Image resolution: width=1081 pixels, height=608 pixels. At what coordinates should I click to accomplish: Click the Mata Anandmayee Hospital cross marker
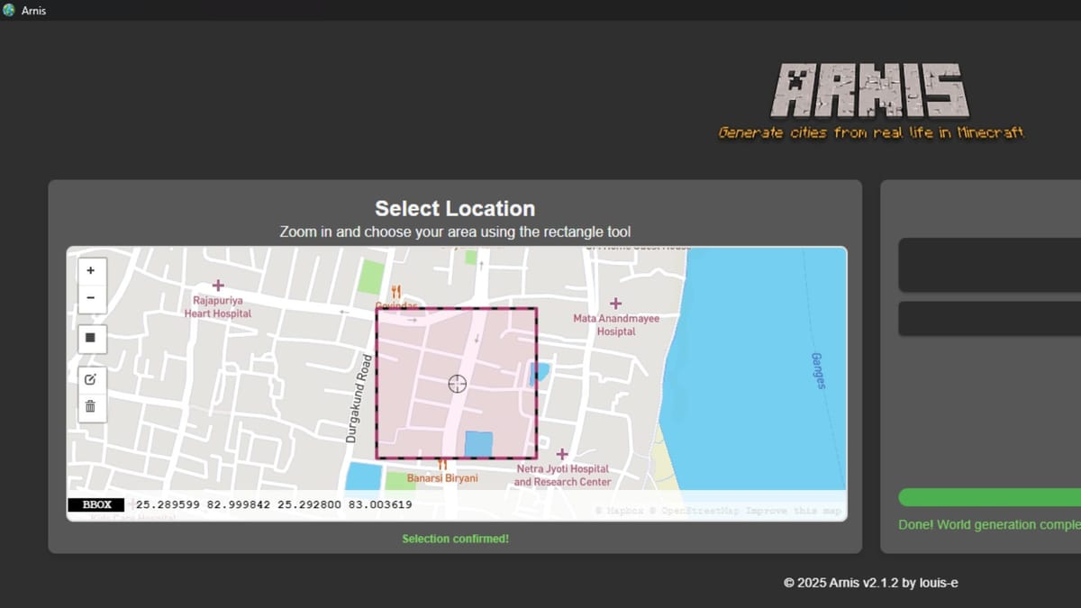(x=615, y=305)
